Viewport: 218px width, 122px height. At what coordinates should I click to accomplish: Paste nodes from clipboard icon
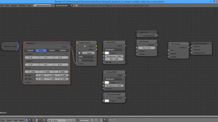113,120
